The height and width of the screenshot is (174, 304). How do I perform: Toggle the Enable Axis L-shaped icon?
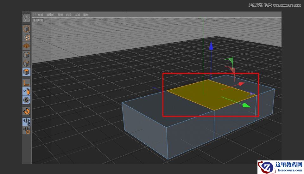point(26,83)
